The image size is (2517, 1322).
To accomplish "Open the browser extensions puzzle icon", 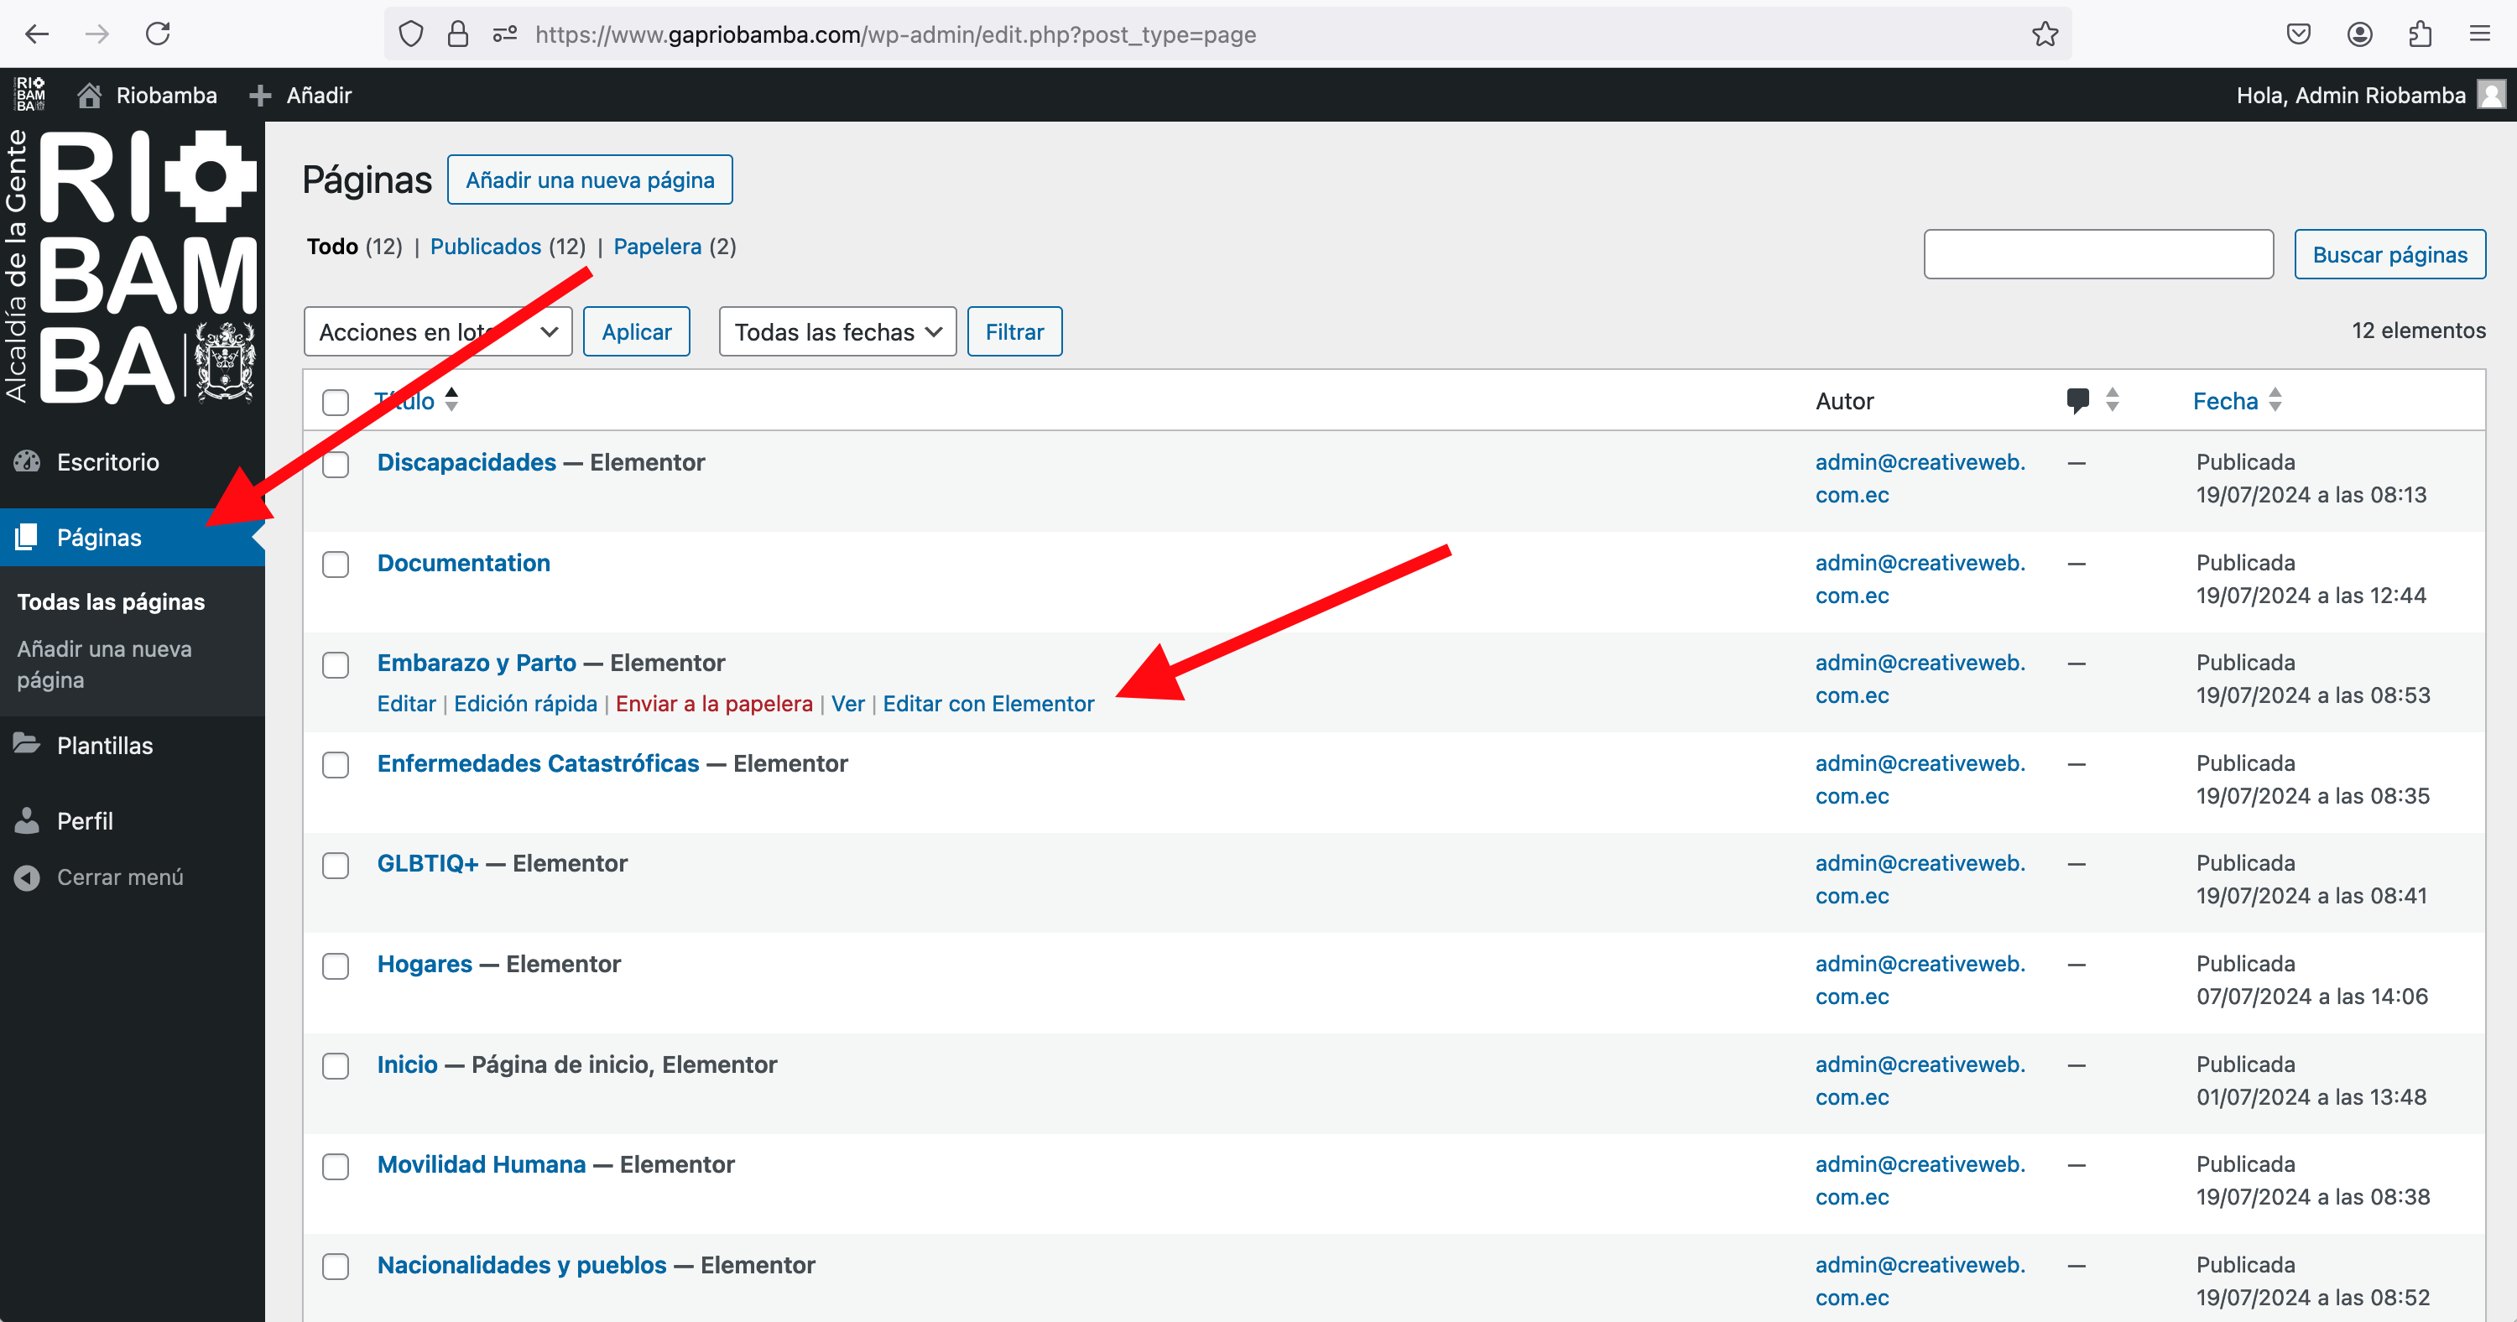I will click(2420, 34).
